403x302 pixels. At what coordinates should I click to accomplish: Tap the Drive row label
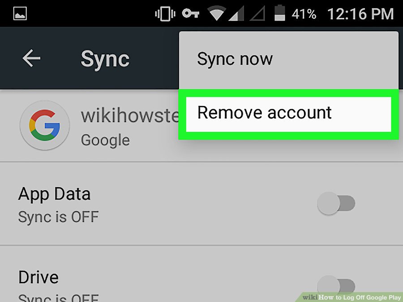coord(39,277)
